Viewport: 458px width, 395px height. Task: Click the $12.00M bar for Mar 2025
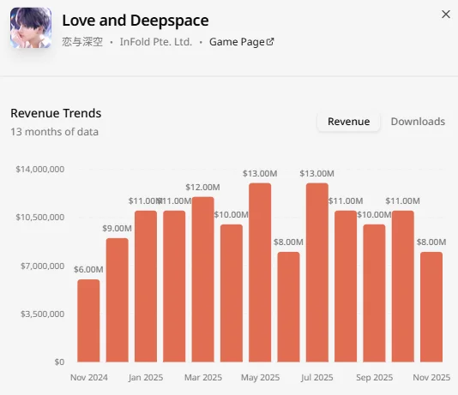(x=203, y=279)
